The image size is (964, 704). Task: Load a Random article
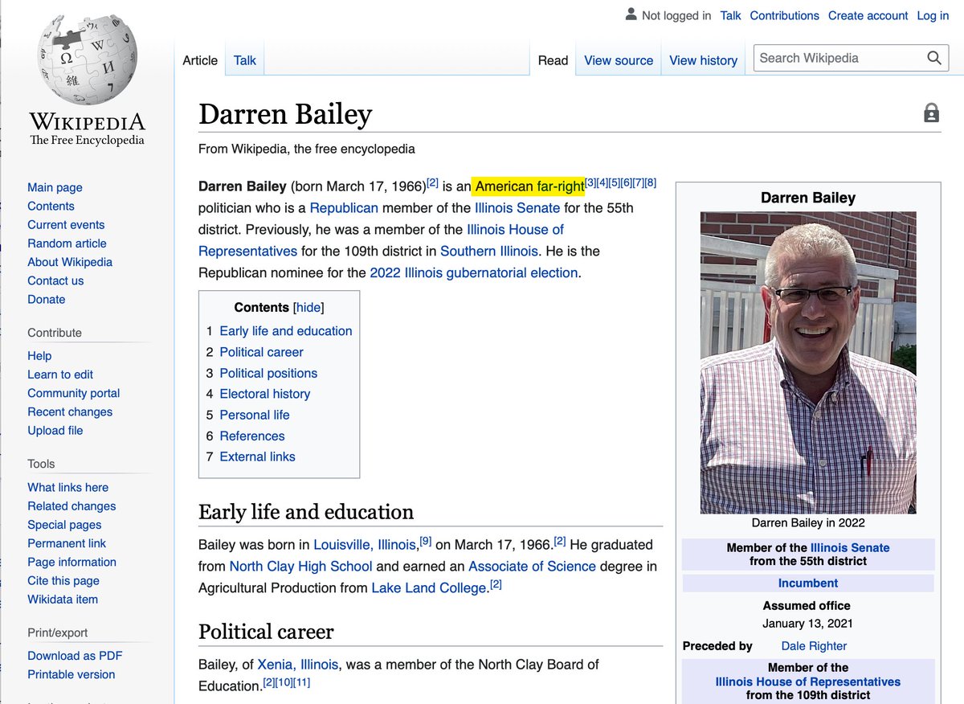(x=67, y=243)
